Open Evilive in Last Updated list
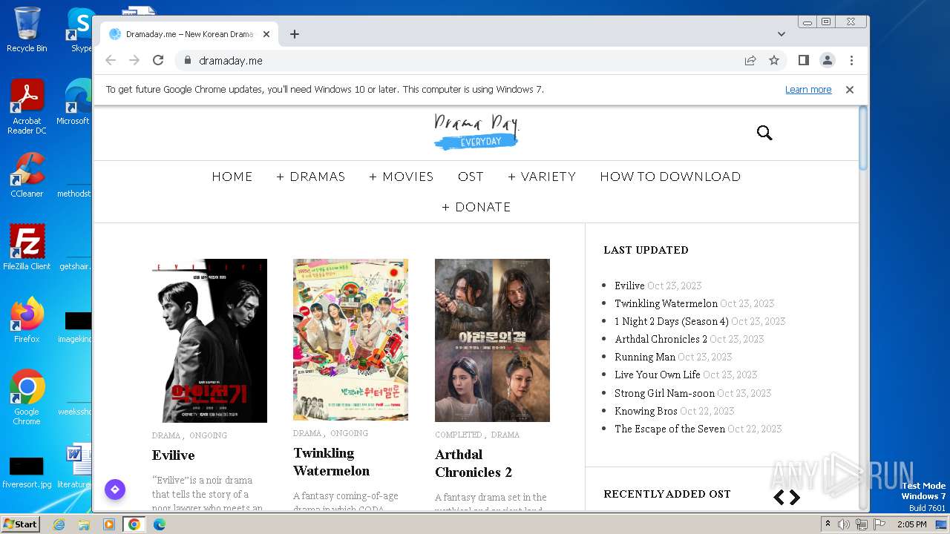The height and width of the screenshot is (534, 950). 629,286
